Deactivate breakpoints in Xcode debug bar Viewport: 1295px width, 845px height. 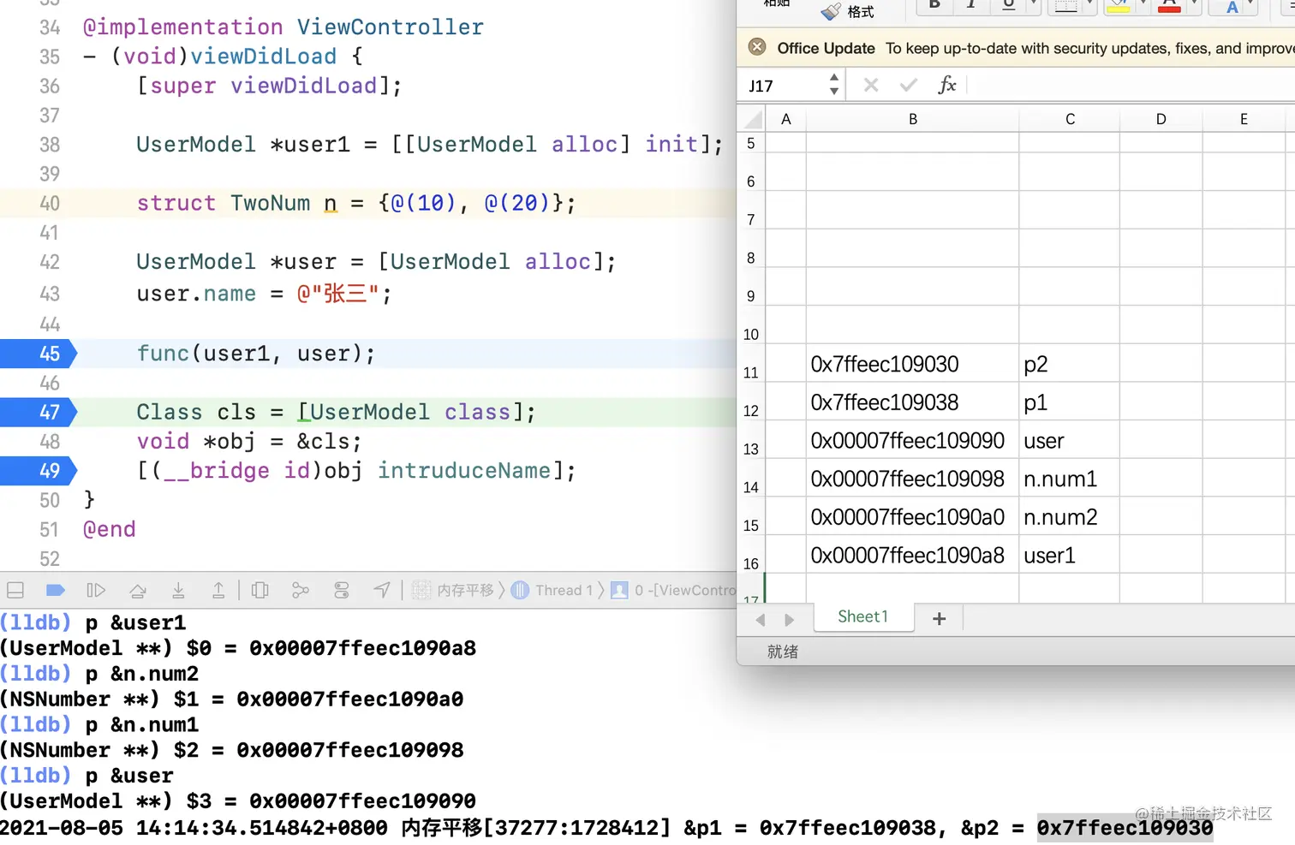pyautogui.click(x=56, y=590)
